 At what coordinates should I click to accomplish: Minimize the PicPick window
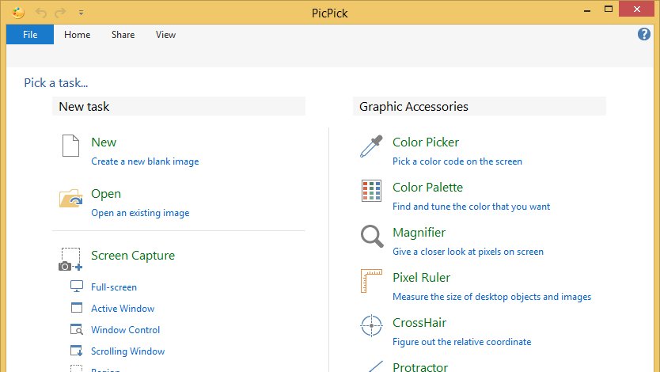click(x=587, y=9)
